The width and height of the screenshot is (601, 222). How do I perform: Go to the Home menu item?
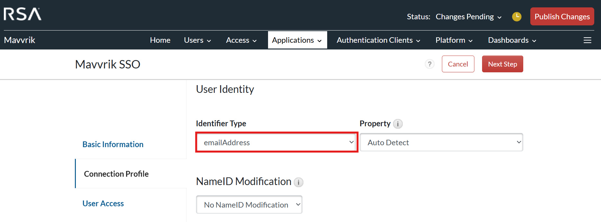(x=160, y=40)
